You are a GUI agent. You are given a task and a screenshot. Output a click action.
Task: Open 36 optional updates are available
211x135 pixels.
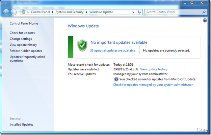113,50
